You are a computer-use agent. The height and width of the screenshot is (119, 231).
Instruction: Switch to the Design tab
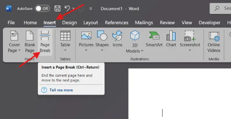tap(69, 23)
